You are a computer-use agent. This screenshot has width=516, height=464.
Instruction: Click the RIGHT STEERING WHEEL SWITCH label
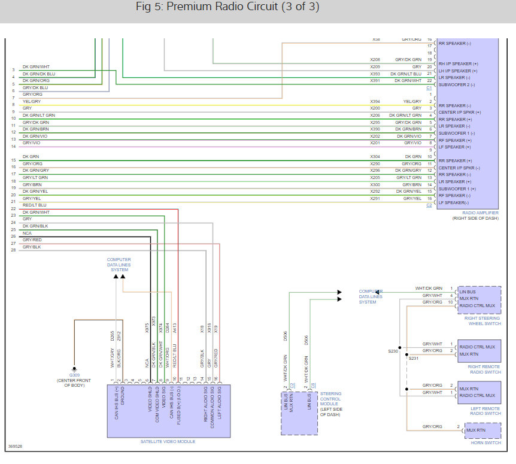482,321
